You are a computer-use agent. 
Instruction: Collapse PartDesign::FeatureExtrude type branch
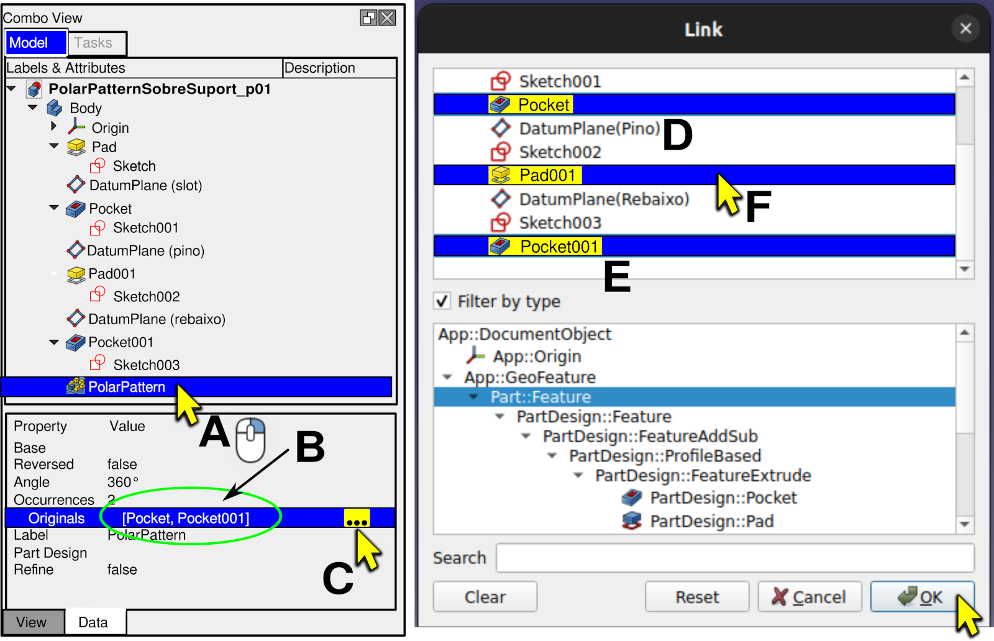coord(578,475)
